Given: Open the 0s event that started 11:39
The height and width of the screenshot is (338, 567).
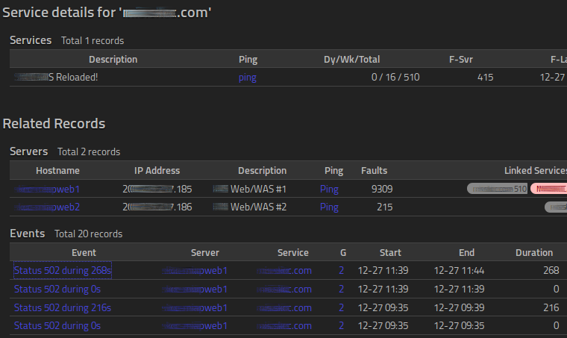Looking at the screenshot, I should coord(57,289).
